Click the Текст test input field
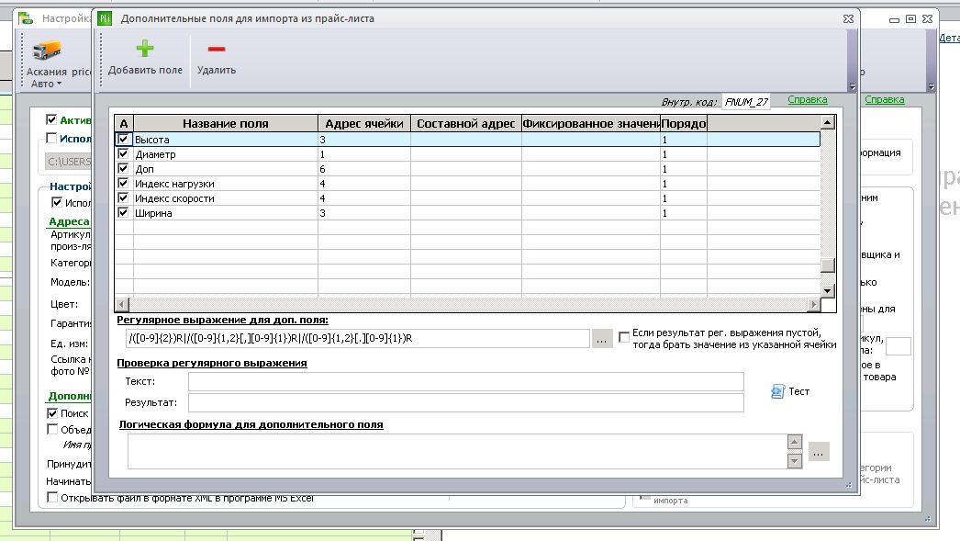Image resolution: width=960 pixels, height=541 pixels. [x=466, y=381]
